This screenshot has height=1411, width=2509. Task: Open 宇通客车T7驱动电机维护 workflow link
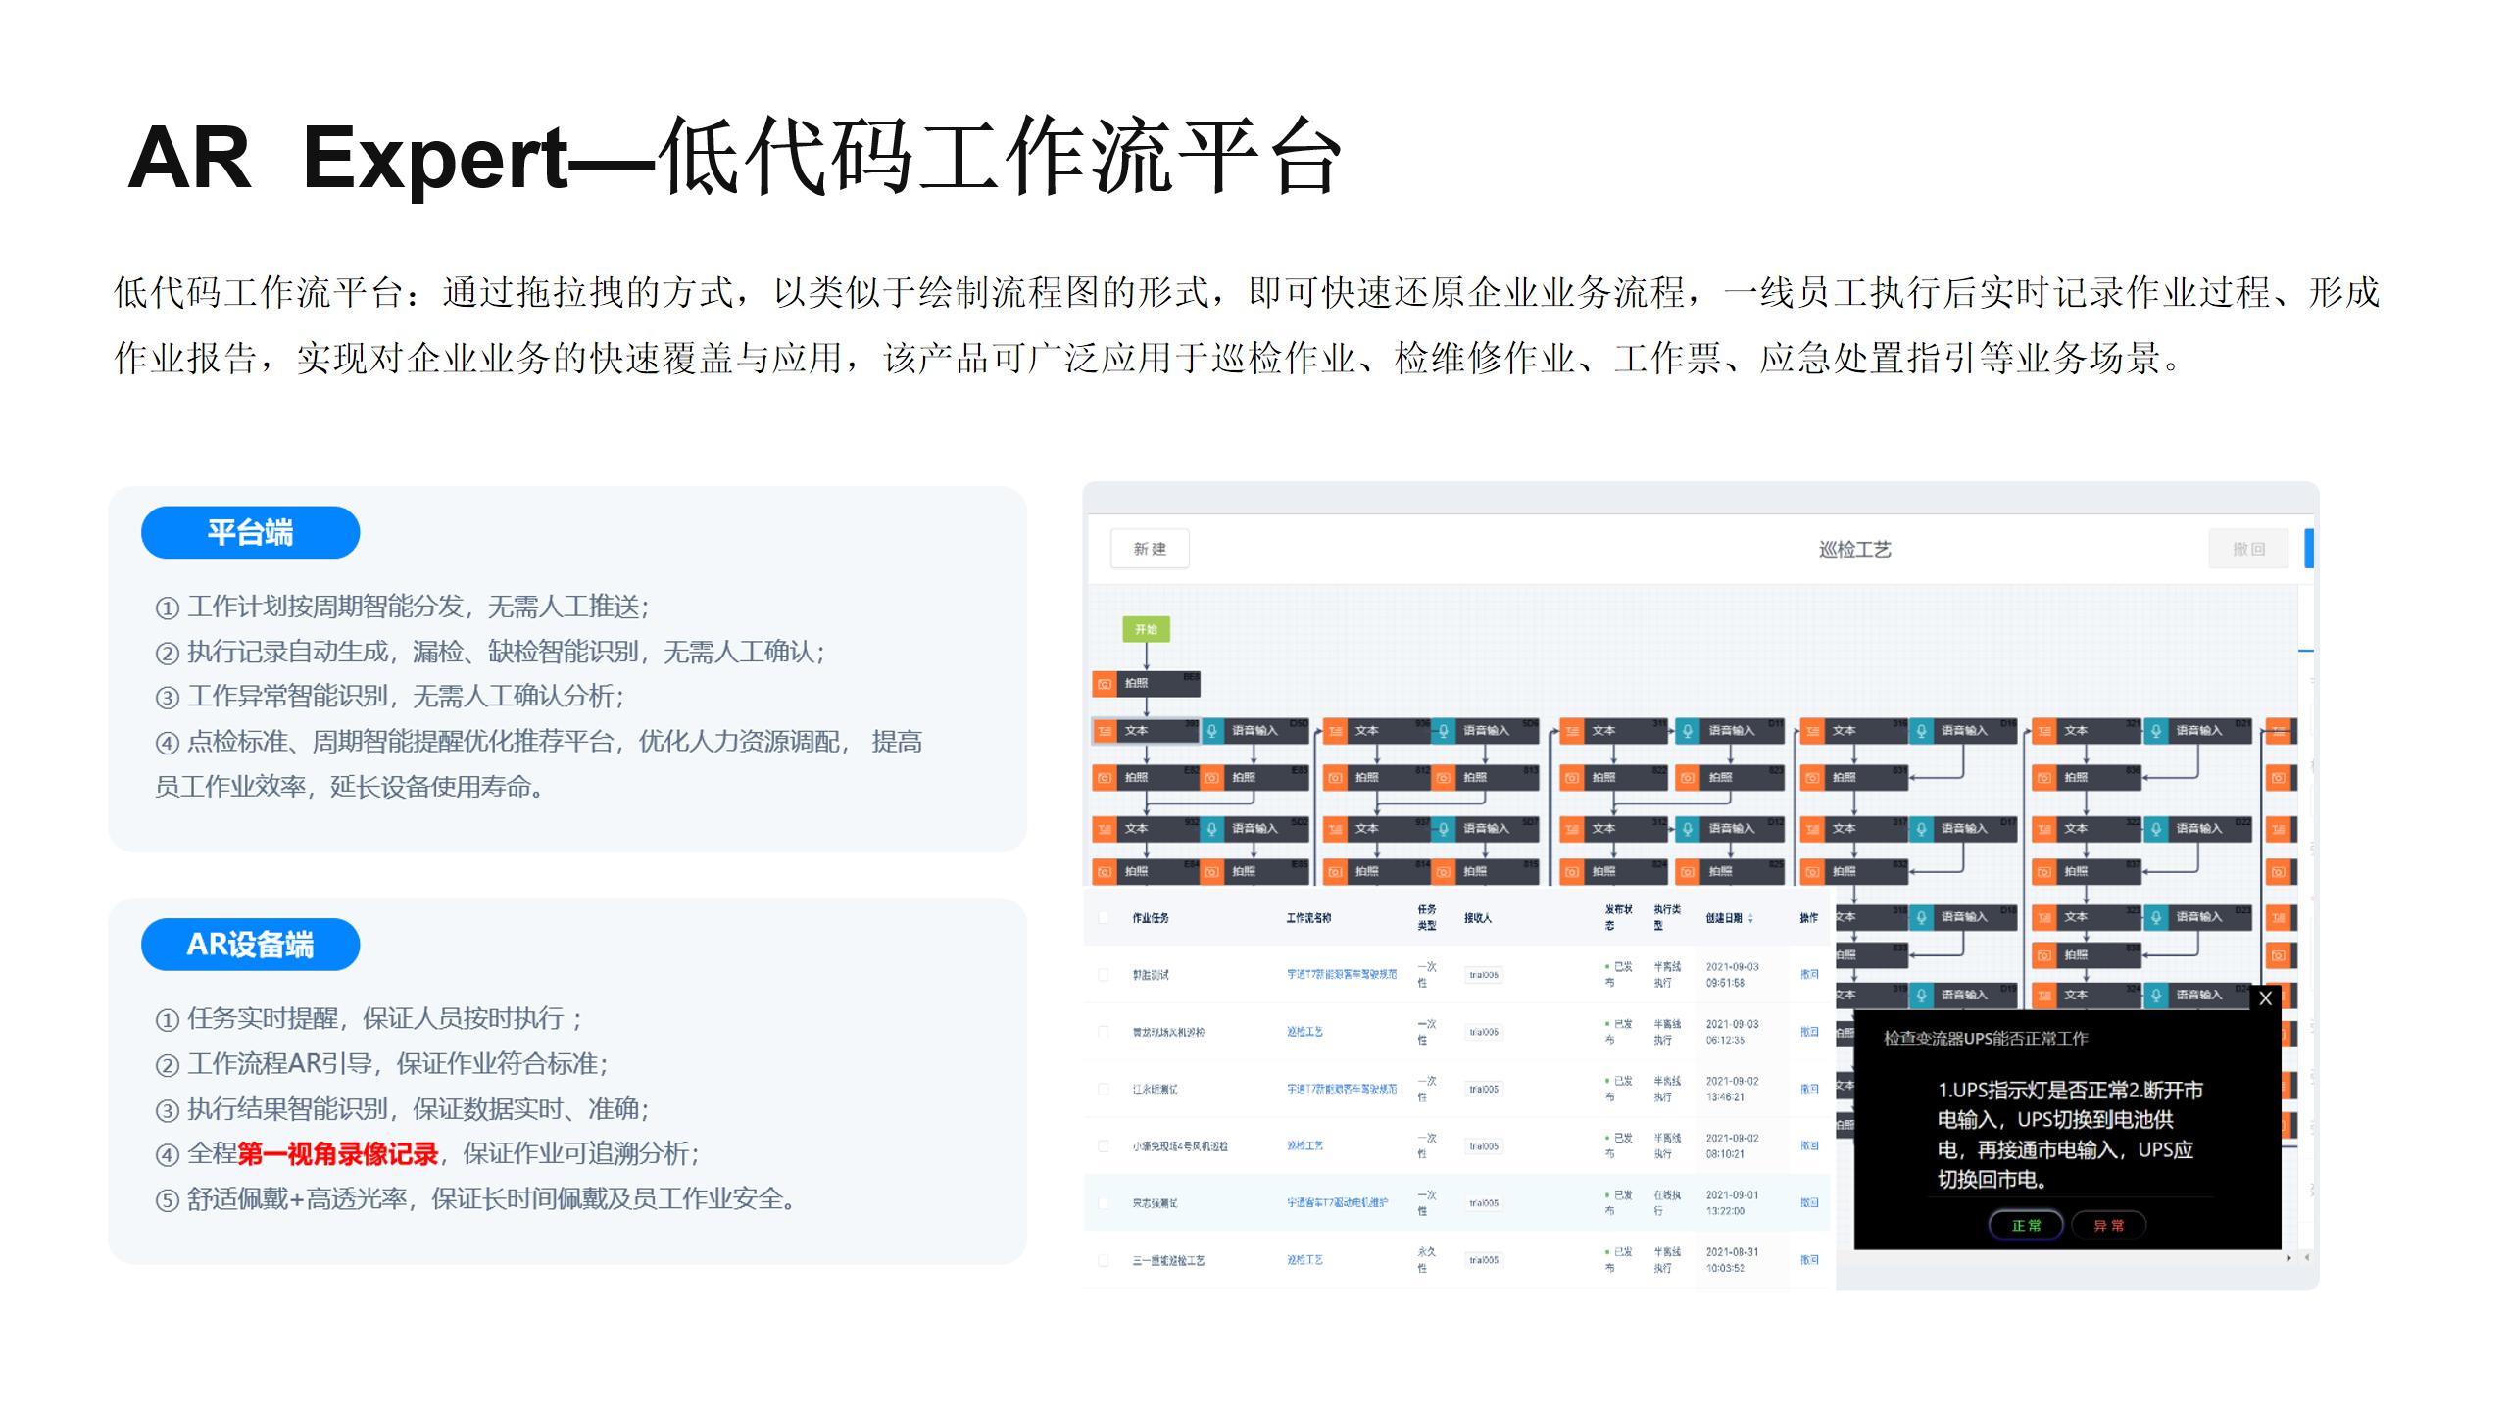pos(1337,1202)
